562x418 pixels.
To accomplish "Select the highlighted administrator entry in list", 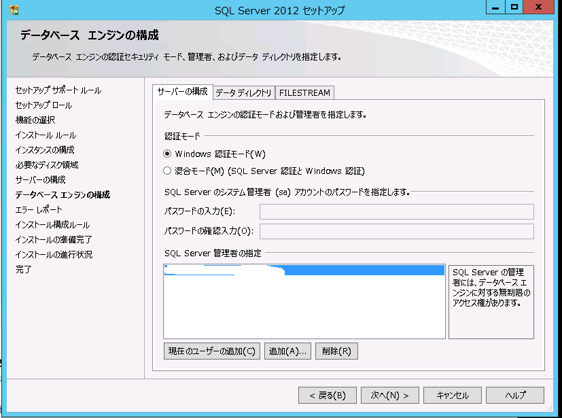I will [304, 270].
